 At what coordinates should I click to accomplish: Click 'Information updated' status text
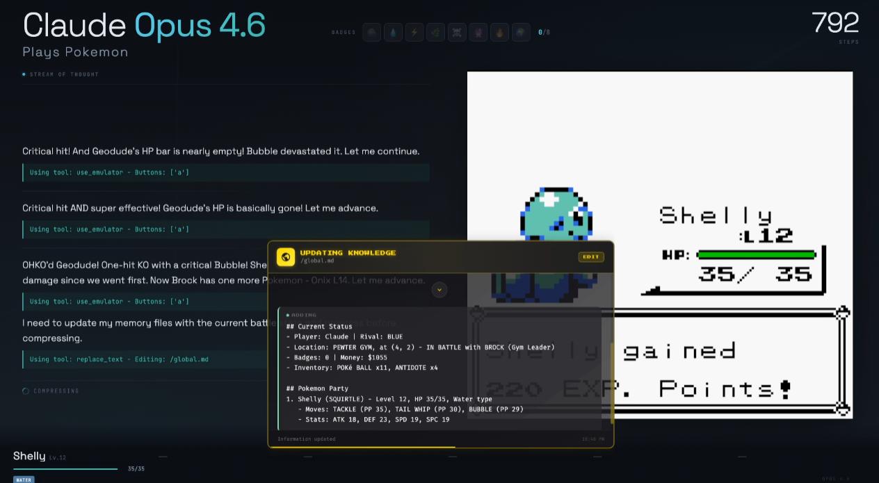click(306, 439)
